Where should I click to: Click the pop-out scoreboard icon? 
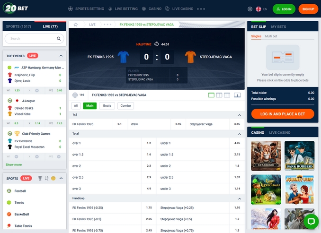[237, 95]
